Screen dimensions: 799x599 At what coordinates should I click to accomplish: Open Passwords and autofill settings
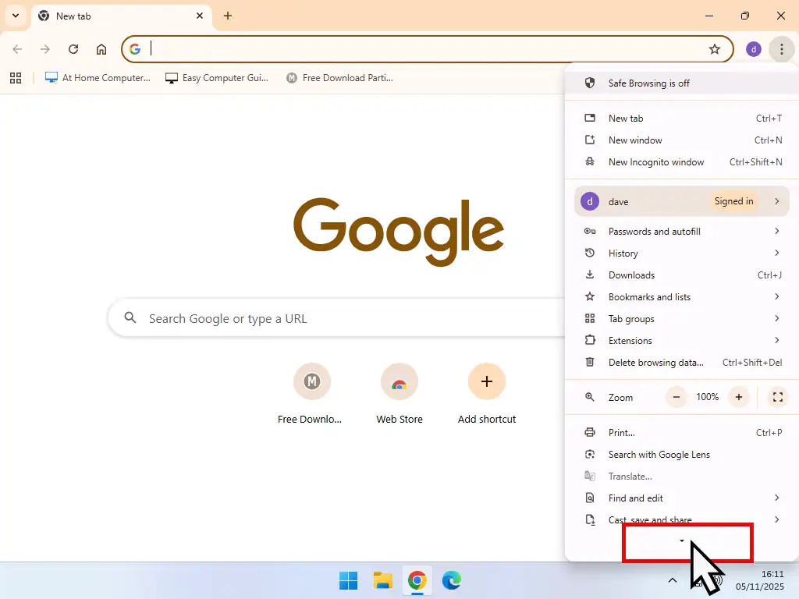tap(654, 231)
